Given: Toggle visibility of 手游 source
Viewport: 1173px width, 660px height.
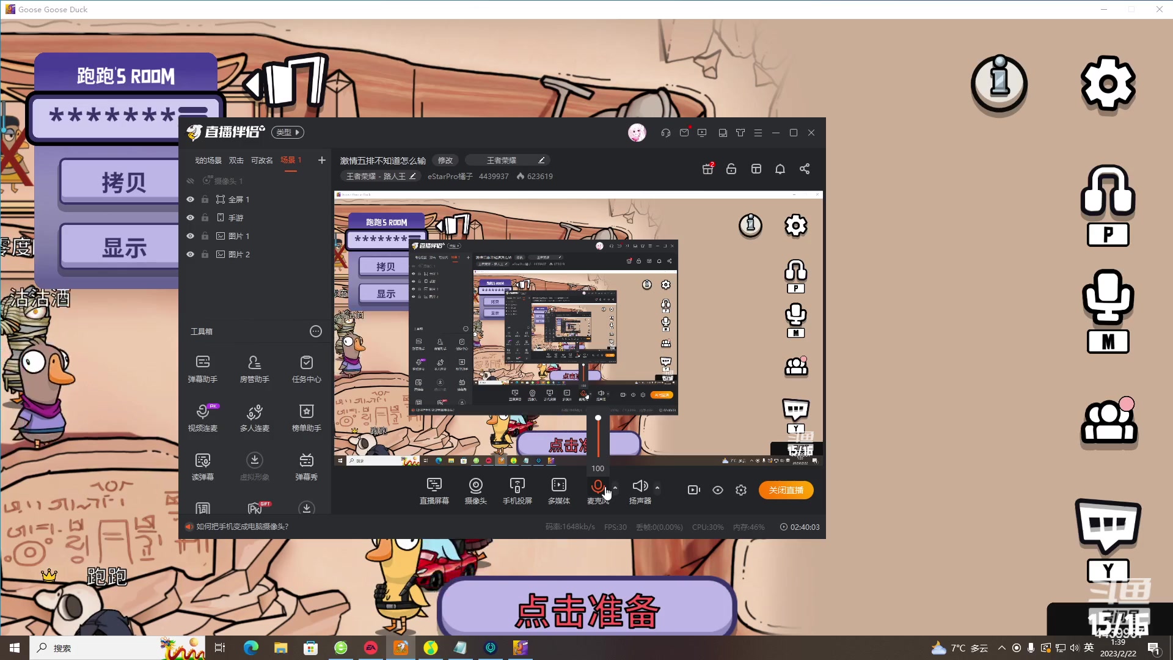Looking at the screenshot, I should point(190,218).
